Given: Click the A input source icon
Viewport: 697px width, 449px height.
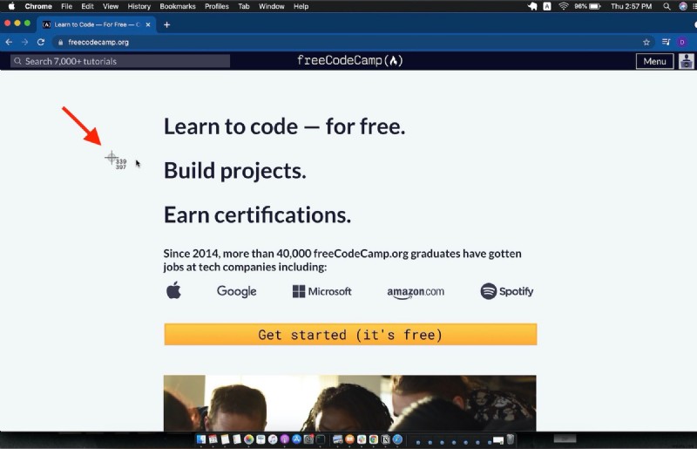Looking at the screenshot, I should (547, 6).
